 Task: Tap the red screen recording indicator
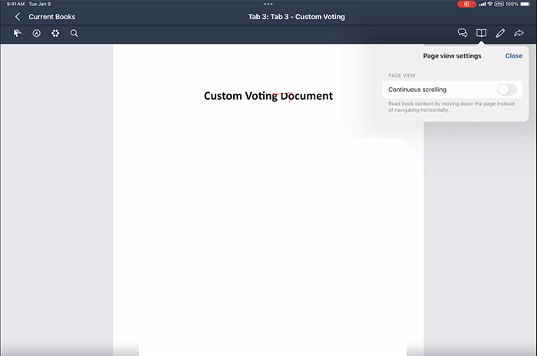[x=466, y=4]
